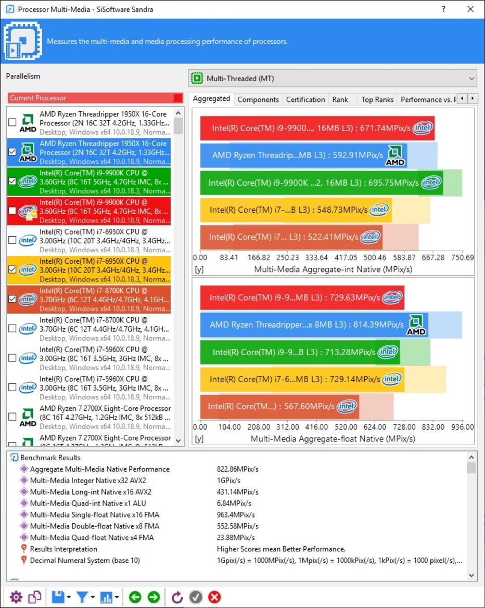Click processor list scrollbar down arrow

pyautogui.click(x=178, y=441)
